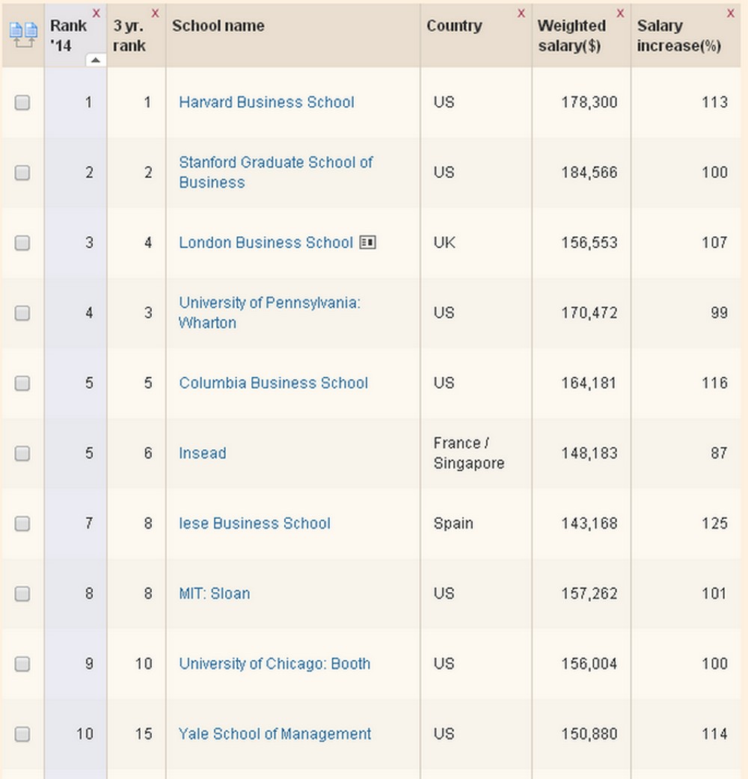Image resolution: width=748 pixels, height=779 pixels.
Task: Remove the Weighted salary column
Action: coord(620,13)
